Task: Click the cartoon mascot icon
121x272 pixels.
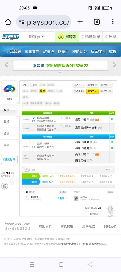Action: tap(111, 211)
